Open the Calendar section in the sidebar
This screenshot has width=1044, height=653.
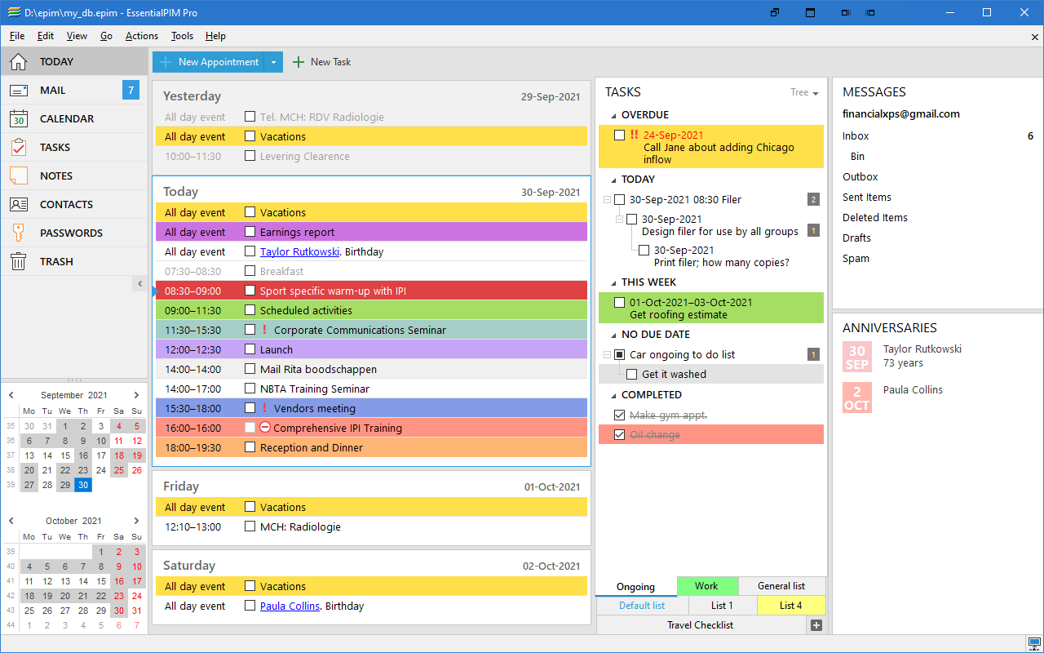coord(64,118)
